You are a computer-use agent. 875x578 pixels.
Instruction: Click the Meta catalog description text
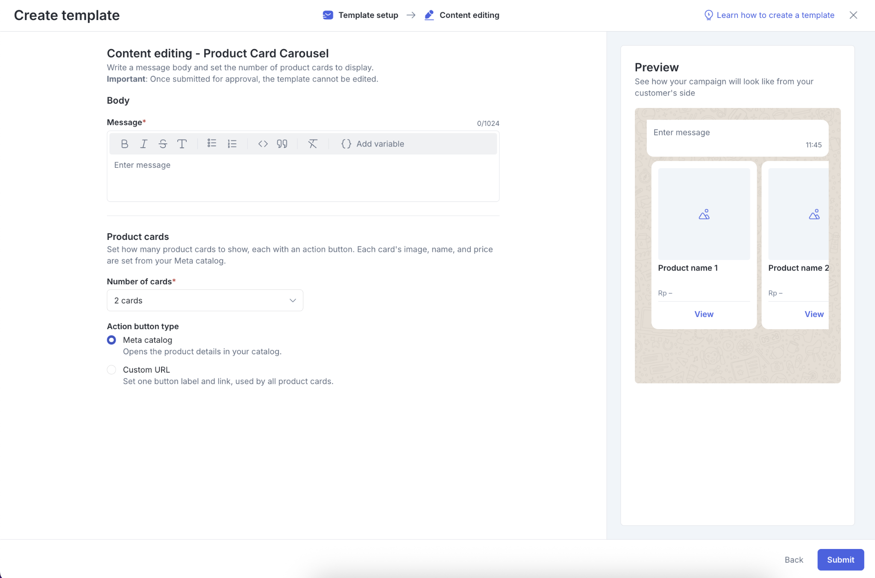[202, 352]
